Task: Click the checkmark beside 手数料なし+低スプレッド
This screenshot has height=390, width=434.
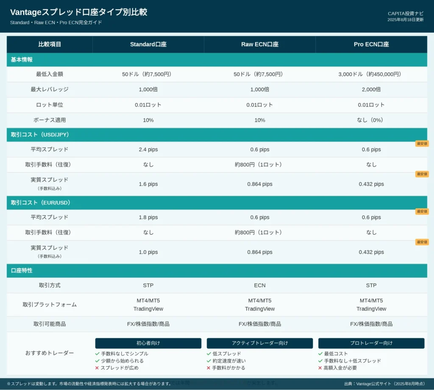Action: pos(320,361)
